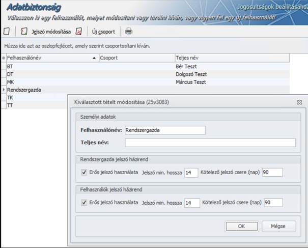Click the Dolgozó Teszt full name cell
This screenshot has width=308, height=248.
[x=232, y=74]
